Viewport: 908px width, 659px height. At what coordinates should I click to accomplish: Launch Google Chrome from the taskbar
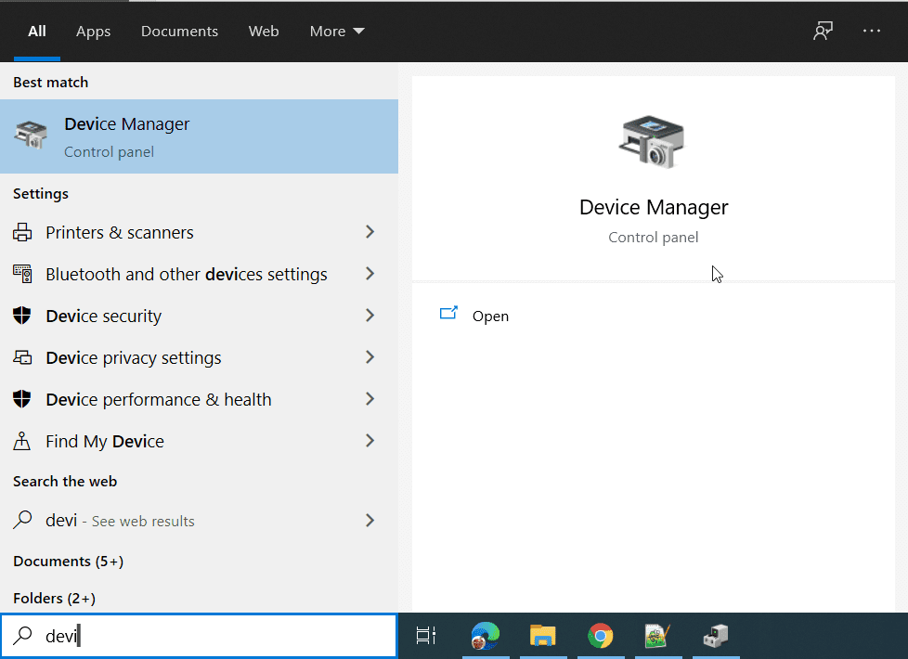pyautogui.click(x=601, y=636)
